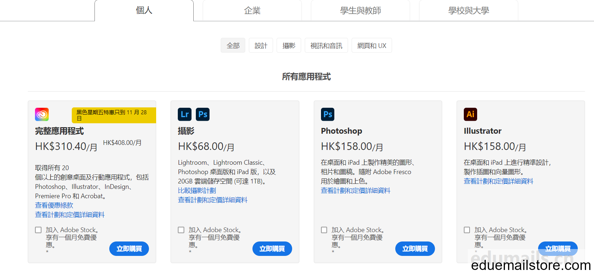Click the Photoshop card title
This screenshot has height=275, width=594.
(x=342, y=131)
